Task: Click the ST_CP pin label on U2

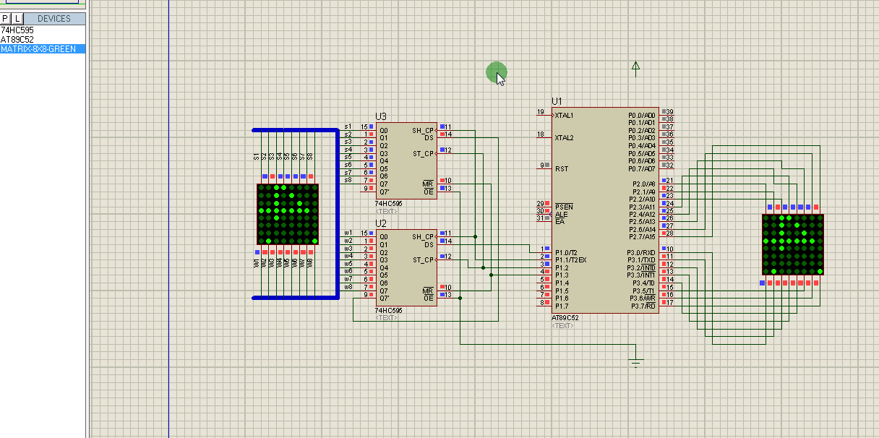Action: click(423, 259)
